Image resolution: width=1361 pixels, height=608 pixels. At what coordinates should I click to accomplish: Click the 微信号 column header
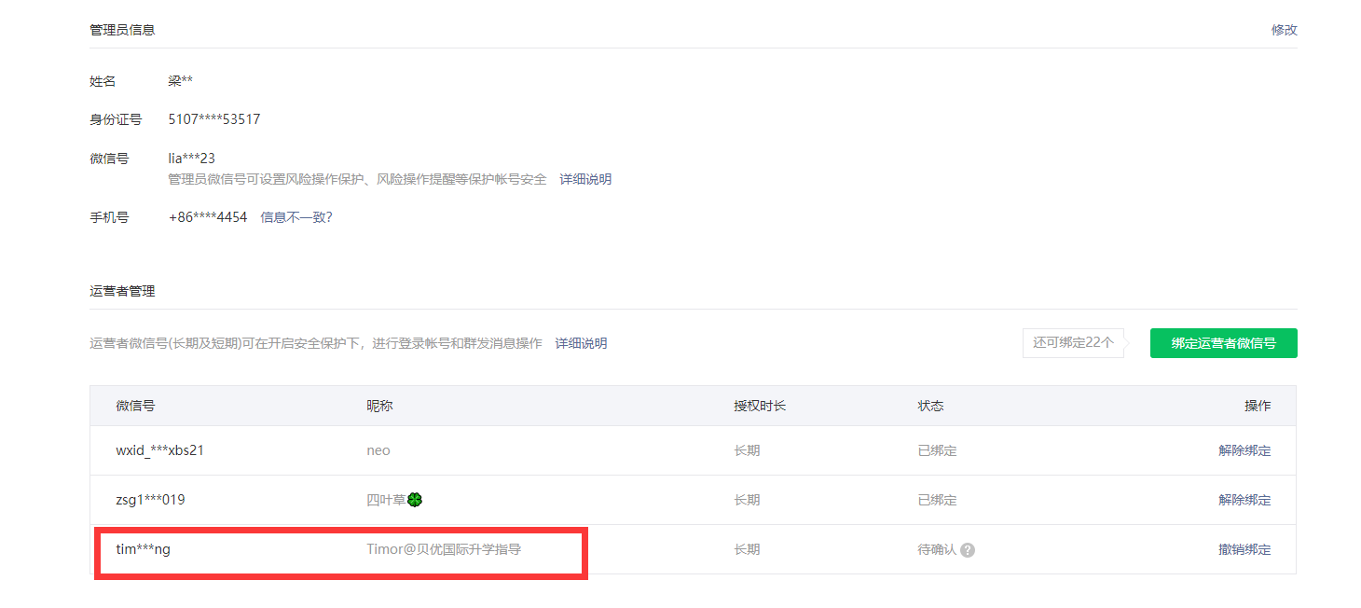pos(135,406)
